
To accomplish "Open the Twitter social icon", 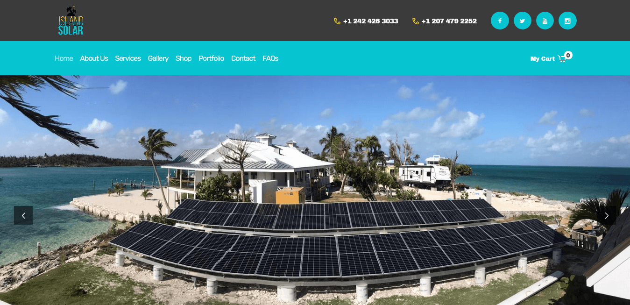I will click(x=523, y=21).
